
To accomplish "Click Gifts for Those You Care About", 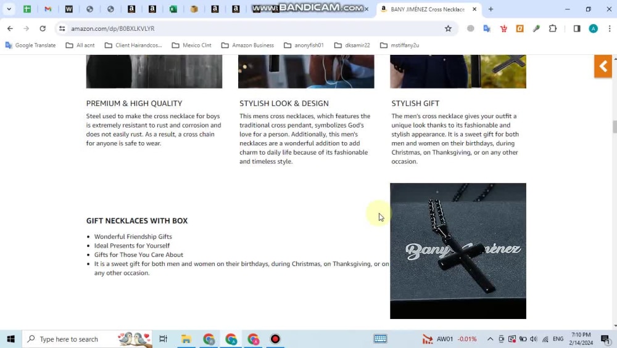I will point(138,254).
